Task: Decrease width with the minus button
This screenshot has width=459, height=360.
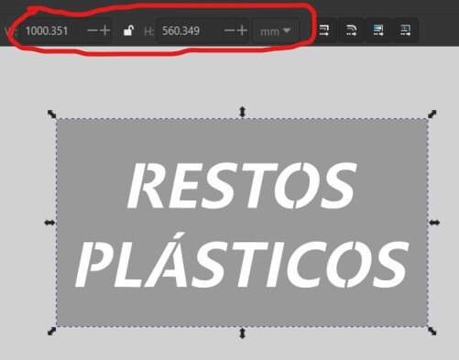Action: [93, 30]
